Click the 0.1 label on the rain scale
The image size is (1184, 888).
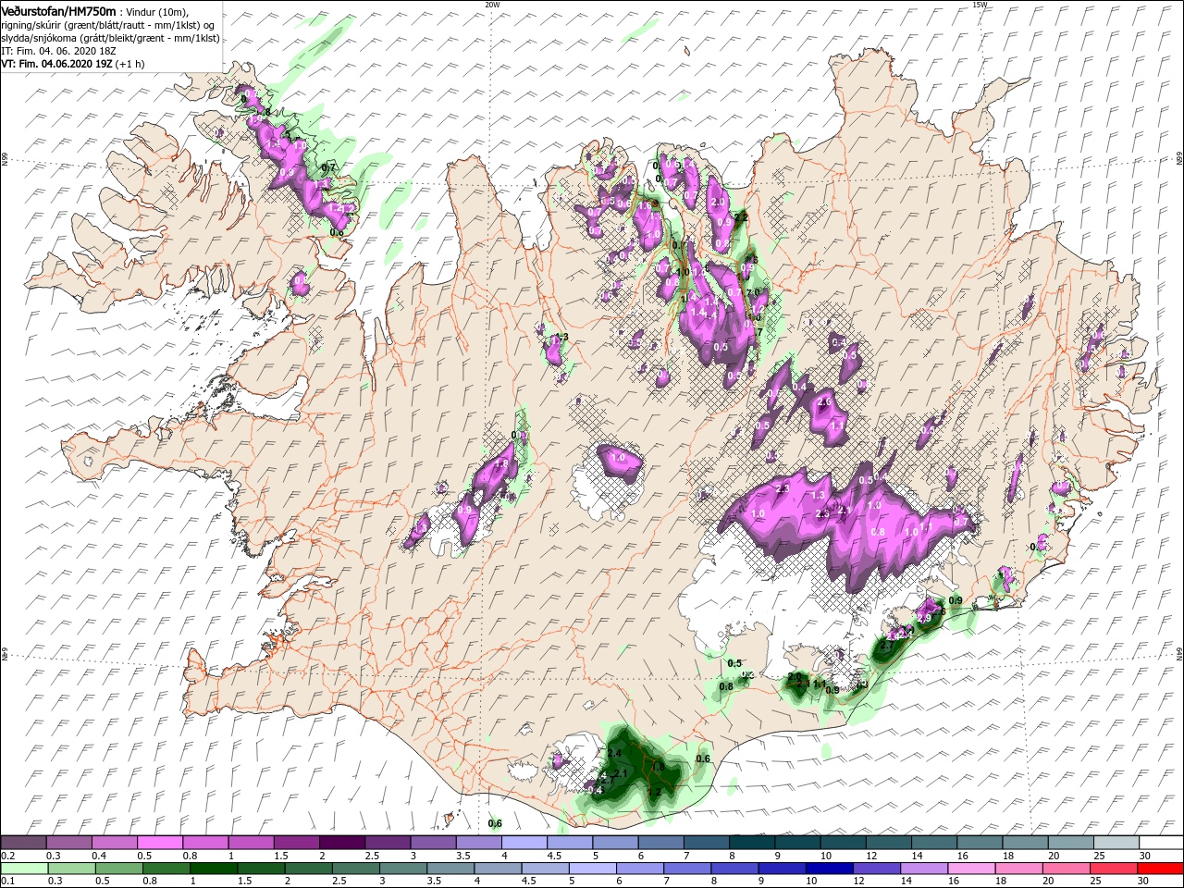pyautogui.click(x=7, y=882)
